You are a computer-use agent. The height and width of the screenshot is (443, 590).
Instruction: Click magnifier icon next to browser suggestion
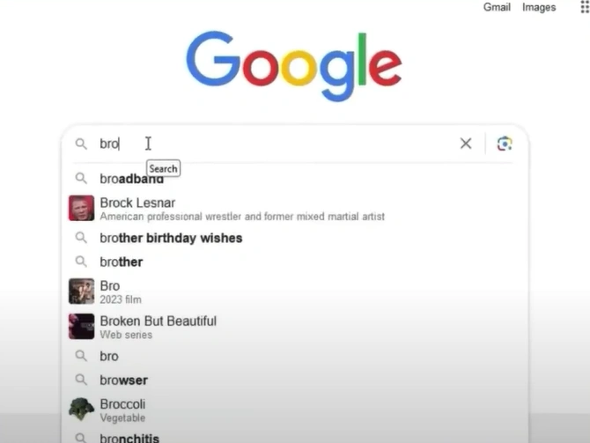point(81,380)
